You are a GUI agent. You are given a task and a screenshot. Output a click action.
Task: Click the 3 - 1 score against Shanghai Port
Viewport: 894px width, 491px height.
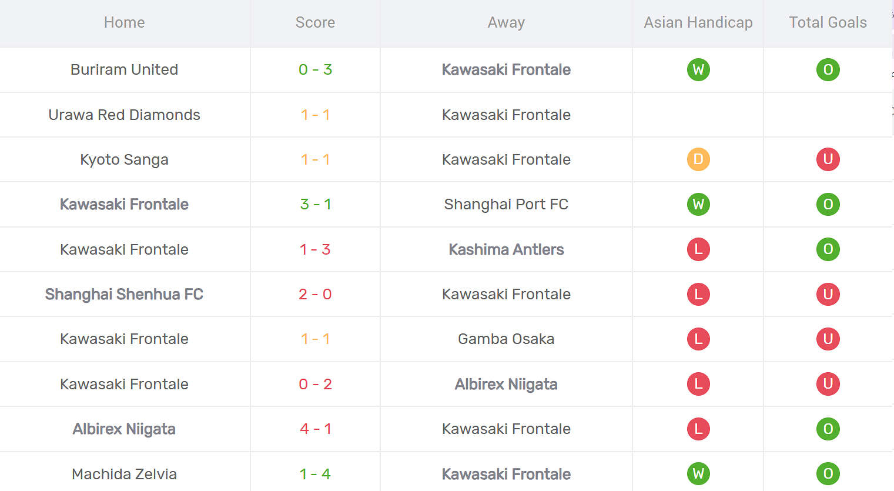[x=316, y=204]
